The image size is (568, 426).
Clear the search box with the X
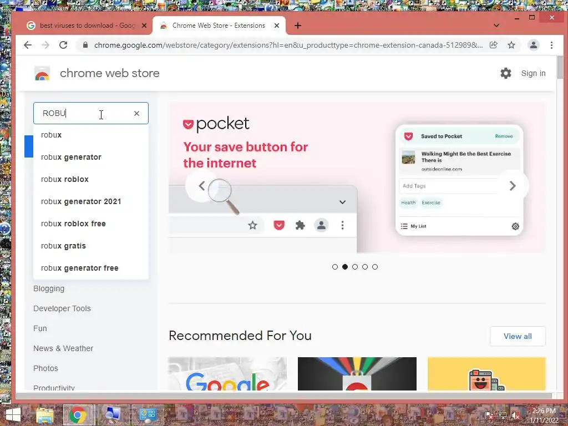pyautogui.click(x=136, y=113)
